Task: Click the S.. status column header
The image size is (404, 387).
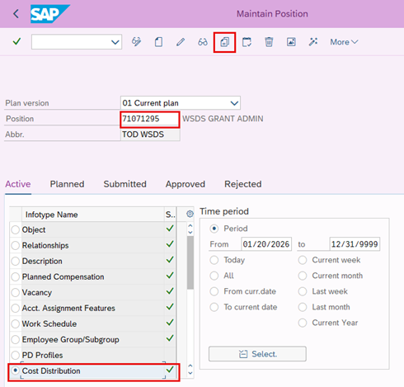Action: pos(171,215)
